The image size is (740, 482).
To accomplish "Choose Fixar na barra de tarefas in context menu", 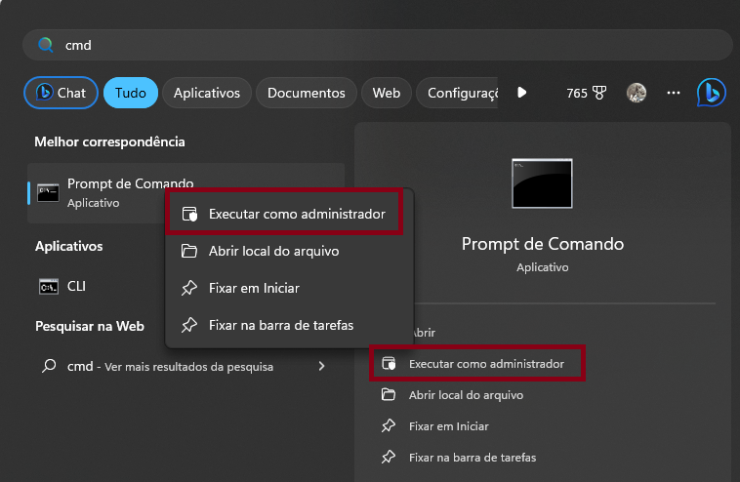I will 289,325.
